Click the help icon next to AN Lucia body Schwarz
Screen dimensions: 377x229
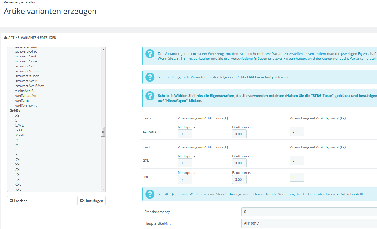coord(150,77)
